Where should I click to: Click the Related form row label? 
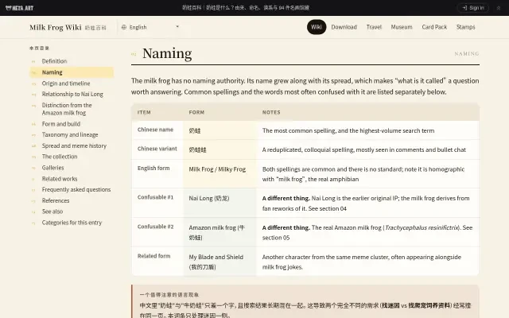[x=153, y=256]
